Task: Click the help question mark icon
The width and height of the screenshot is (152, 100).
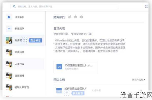Action: [x=81, y=17]
